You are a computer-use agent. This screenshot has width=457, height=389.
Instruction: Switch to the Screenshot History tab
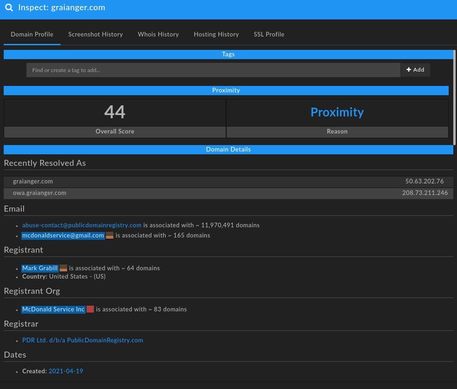click(x=95, y=35)
